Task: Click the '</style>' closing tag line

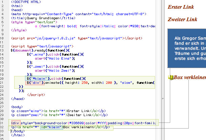Action: pyautogui.click(x=19, y=30)
